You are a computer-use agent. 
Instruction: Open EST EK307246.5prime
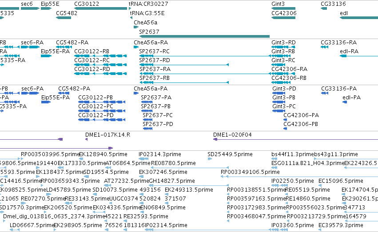pyautogui.click(x=142, y=177)
